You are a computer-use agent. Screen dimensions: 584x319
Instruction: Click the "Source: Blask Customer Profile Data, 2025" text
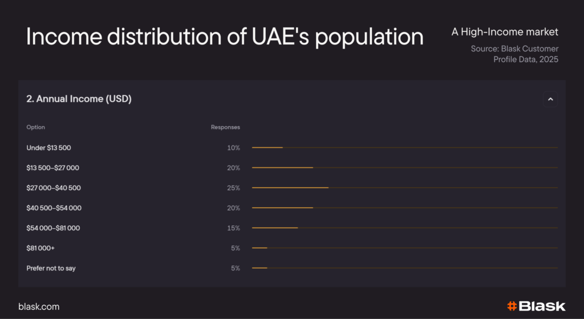514,54
